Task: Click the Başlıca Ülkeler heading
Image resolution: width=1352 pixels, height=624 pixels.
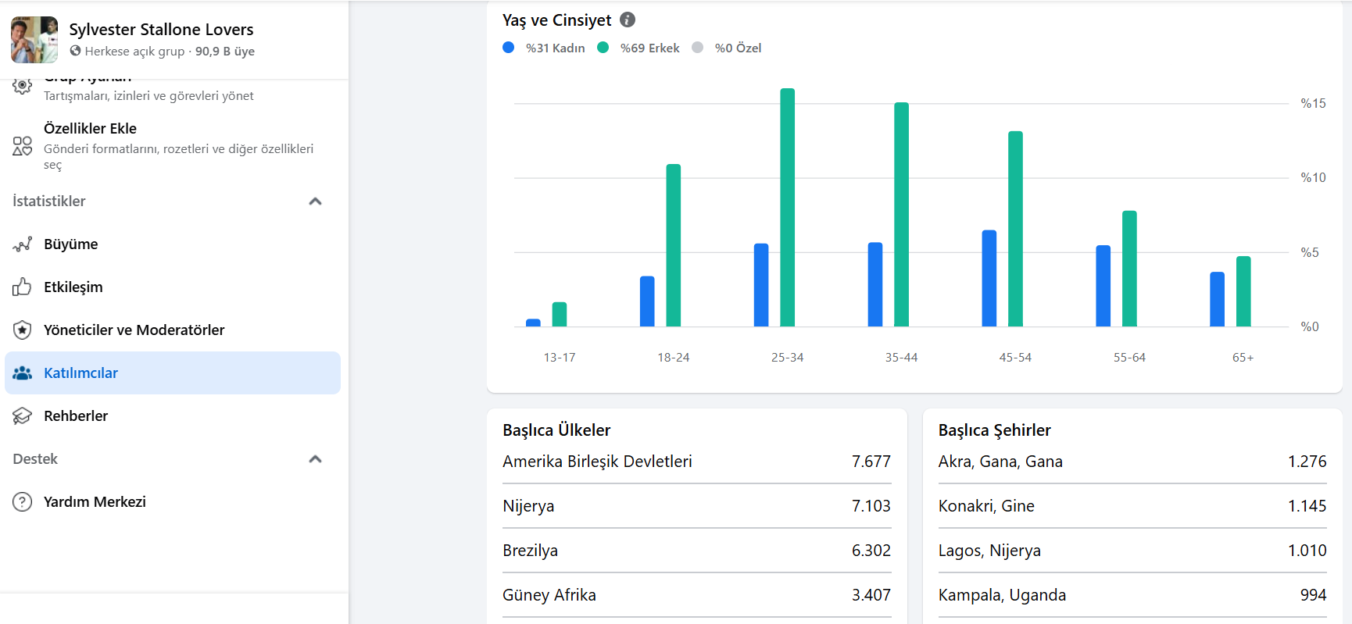Action: [556, 430]
